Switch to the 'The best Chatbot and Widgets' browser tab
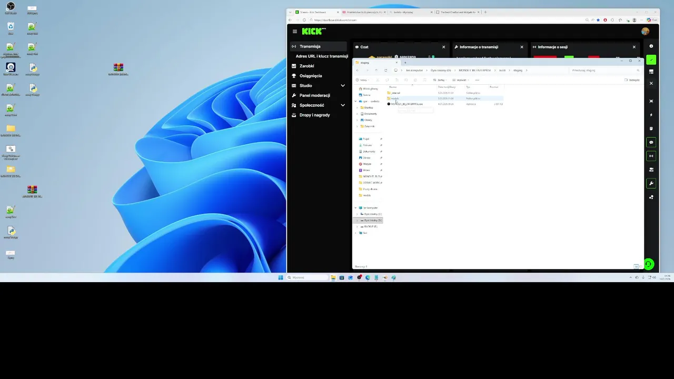The height and width of the screenshot is (379, 674). 458,12
